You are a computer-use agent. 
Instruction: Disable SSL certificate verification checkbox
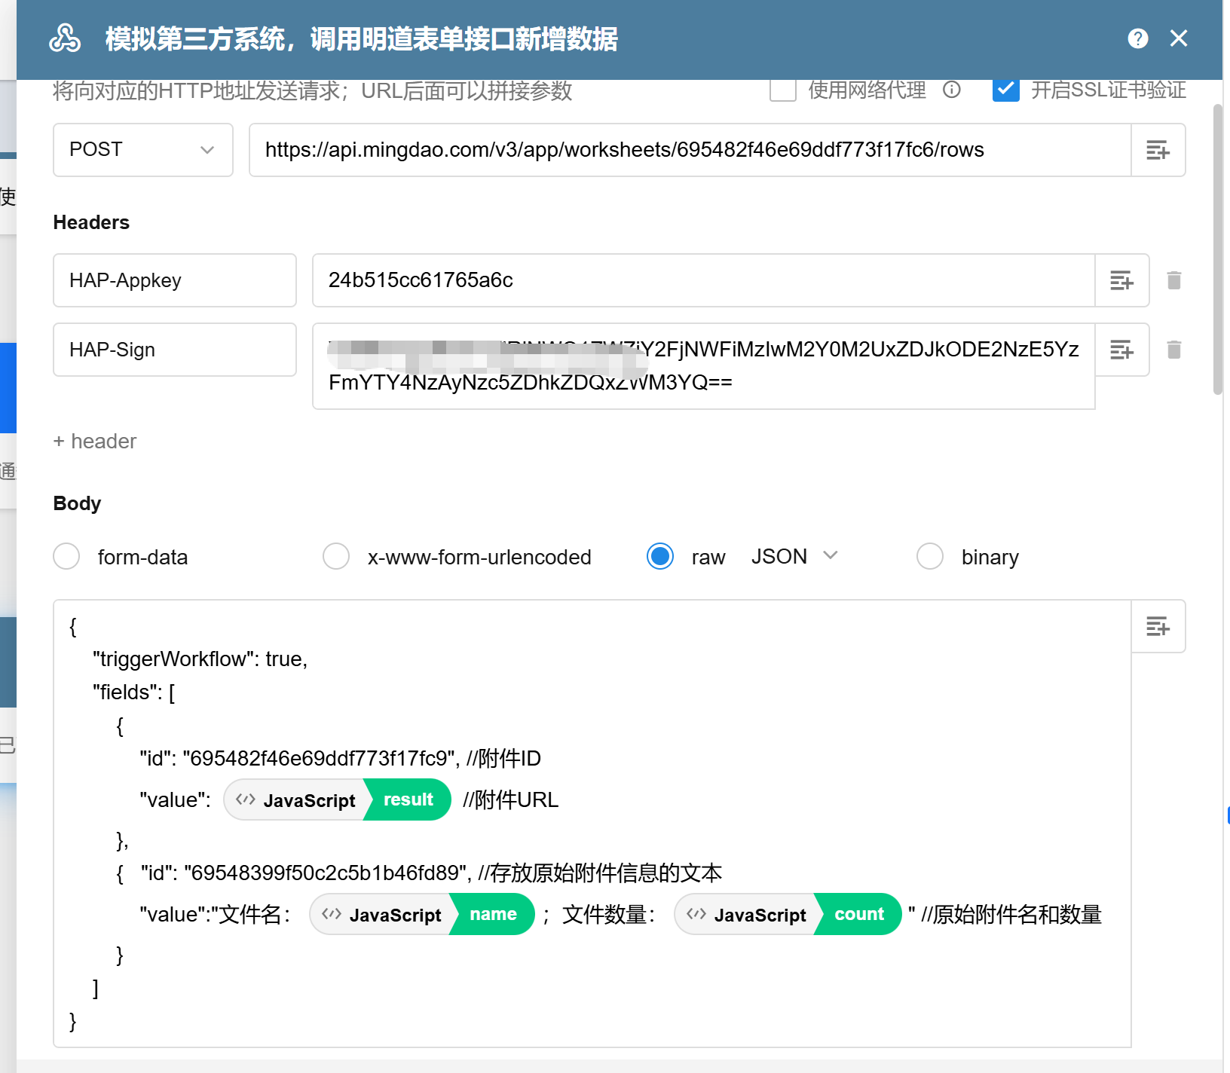(1006, 90)
